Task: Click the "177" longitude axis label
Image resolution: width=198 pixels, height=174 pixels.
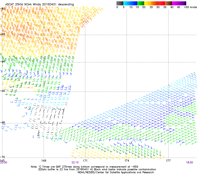Action: click(x=168, y=161)
